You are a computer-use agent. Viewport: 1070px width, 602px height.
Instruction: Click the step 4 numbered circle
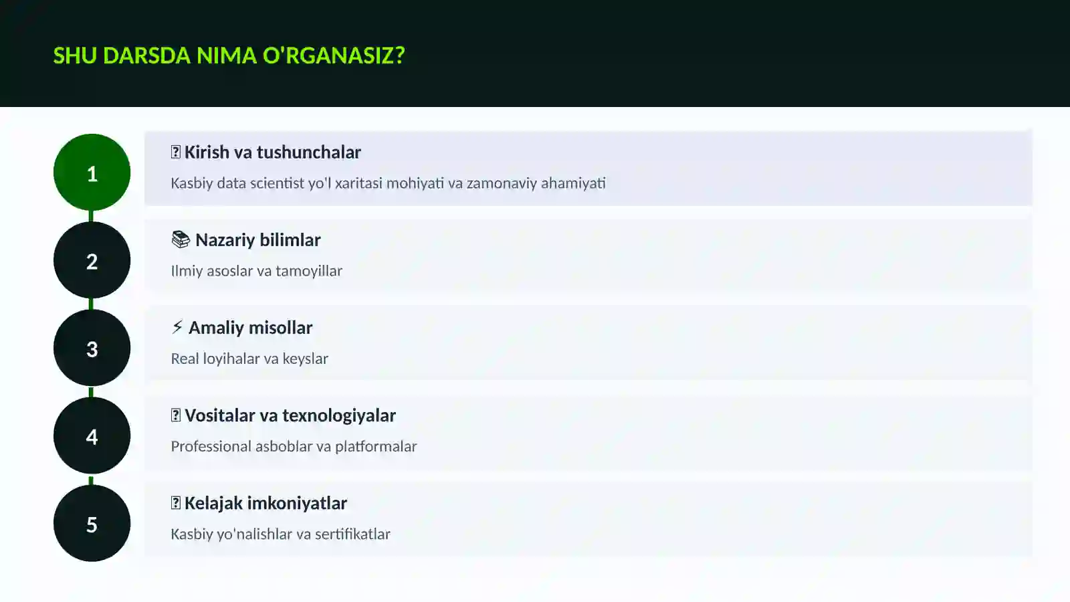pyautogui.click(x=92, y=435)
